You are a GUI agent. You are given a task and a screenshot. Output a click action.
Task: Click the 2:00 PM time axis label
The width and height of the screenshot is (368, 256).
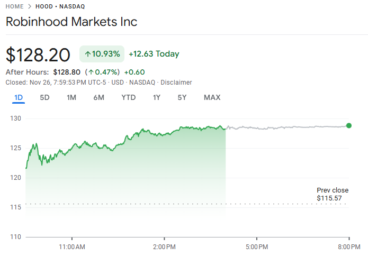164,246
